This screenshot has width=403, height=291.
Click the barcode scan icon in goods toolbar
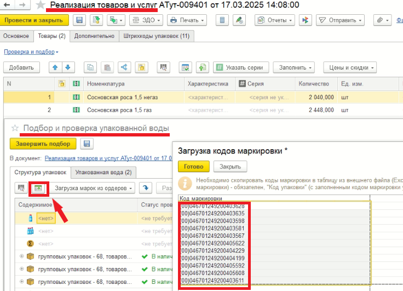(x=164, y=67)
